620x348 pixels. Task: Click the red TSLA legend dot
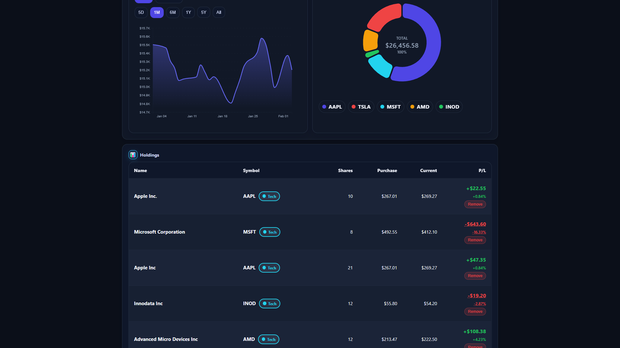coord(354,107)
